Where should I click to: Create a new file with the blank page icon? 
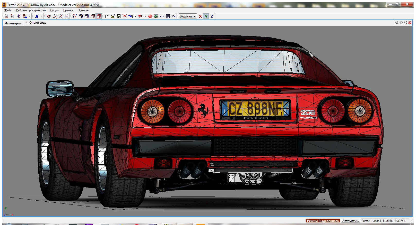[107, 16]
